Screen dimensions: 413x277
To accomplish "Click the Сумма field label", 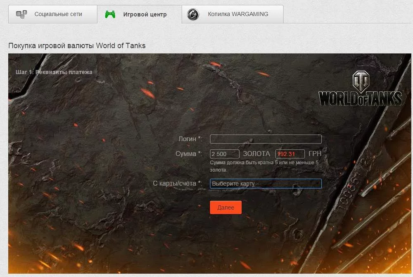I will coord(189,154).
